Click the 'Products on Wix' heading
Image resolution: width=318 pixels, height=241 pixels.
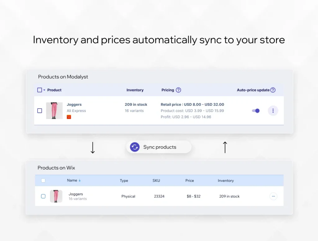pyautogui.click(x=56, y=168)
